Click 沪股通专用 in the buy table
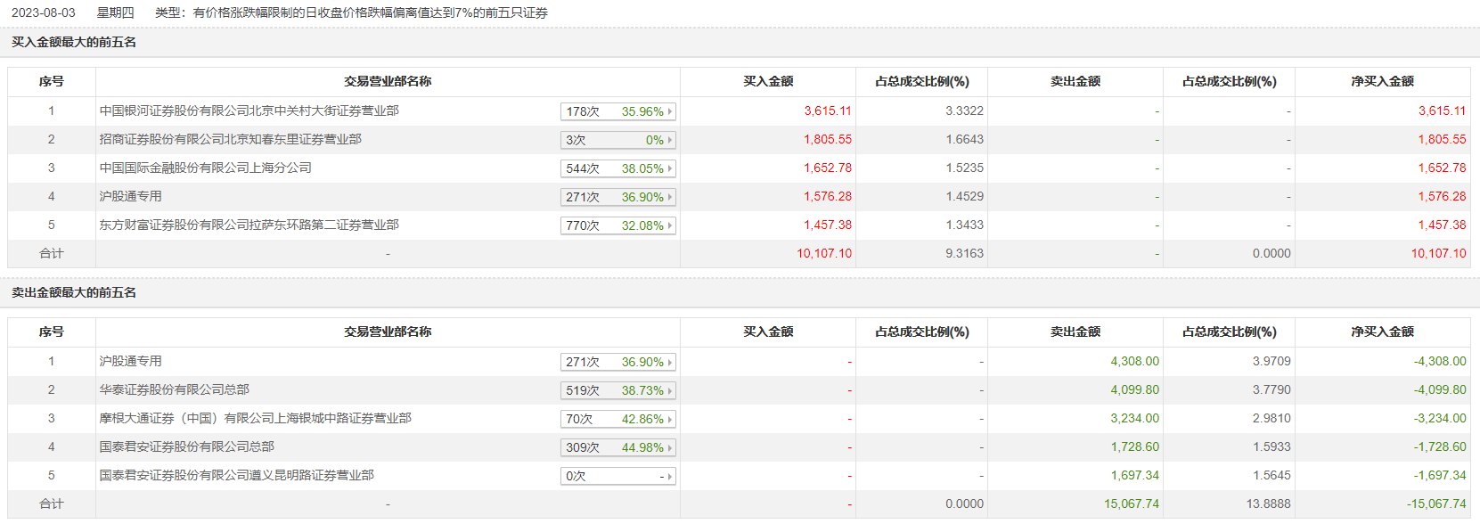Viewport: 1480px width, 524px height. click(x=130, y=197)
